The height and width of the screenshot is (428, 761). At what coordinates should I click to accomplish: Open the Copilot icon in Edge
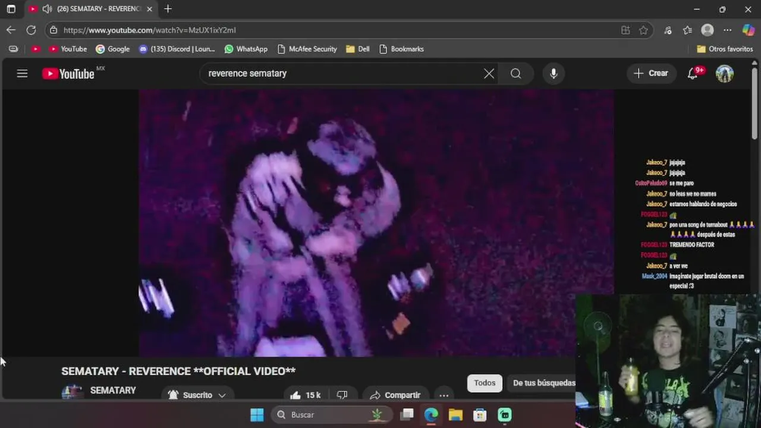(x=749, y=30)
